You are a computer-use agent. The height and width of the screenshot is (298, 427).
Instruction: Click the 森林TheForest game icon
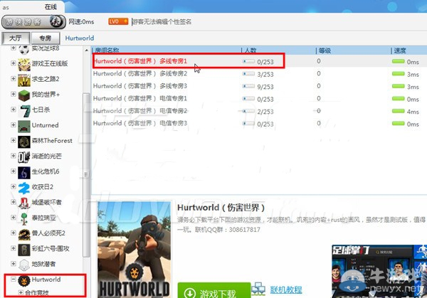tap(24, 142)
